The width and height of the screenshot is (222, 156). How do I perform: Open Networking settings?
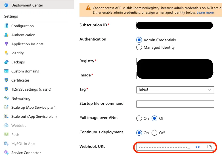[21, 99]
